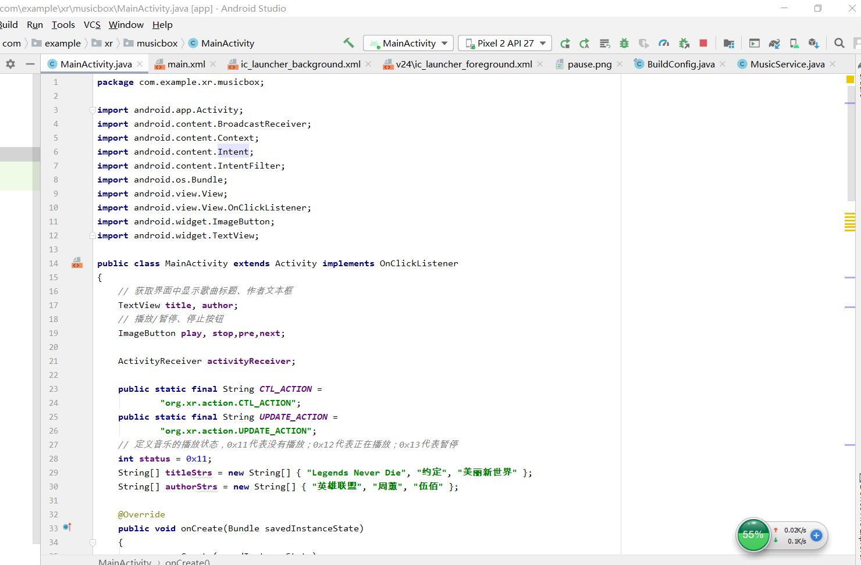Image resolution: width=861 pixels, height=565 pixels.
Task: Click Apply Changes and Restart Activity icon
Action: [x=584, y=44]
